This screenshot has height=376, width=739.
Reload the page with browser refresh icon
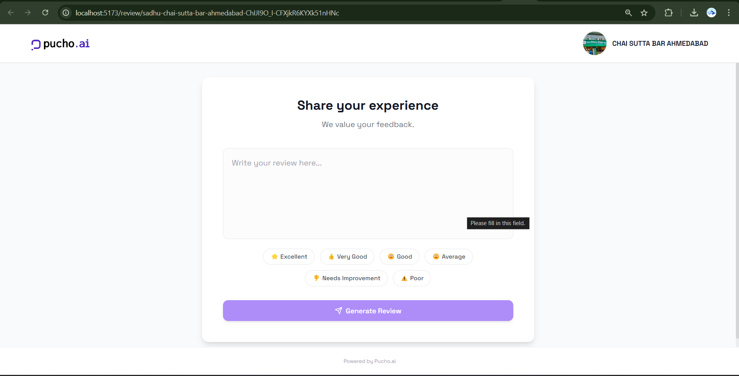click(x=45, y=13)
